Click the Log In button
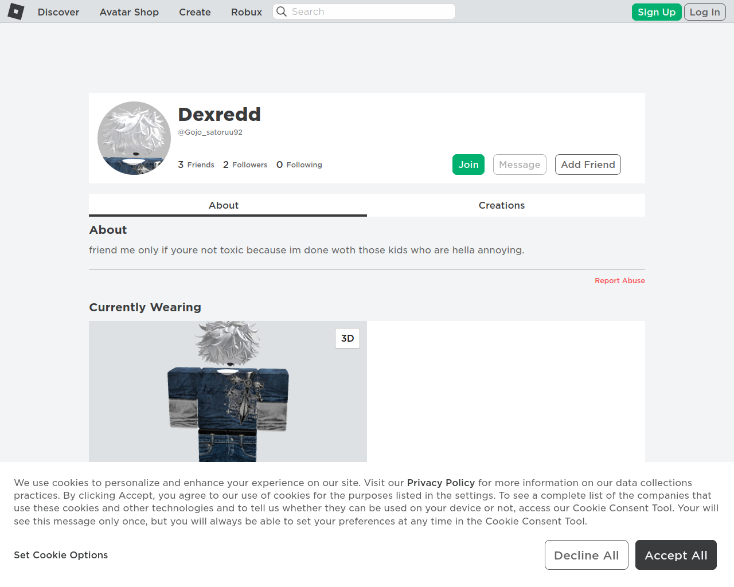The width and height of the screenshot is (734, 587). point(705,12)
